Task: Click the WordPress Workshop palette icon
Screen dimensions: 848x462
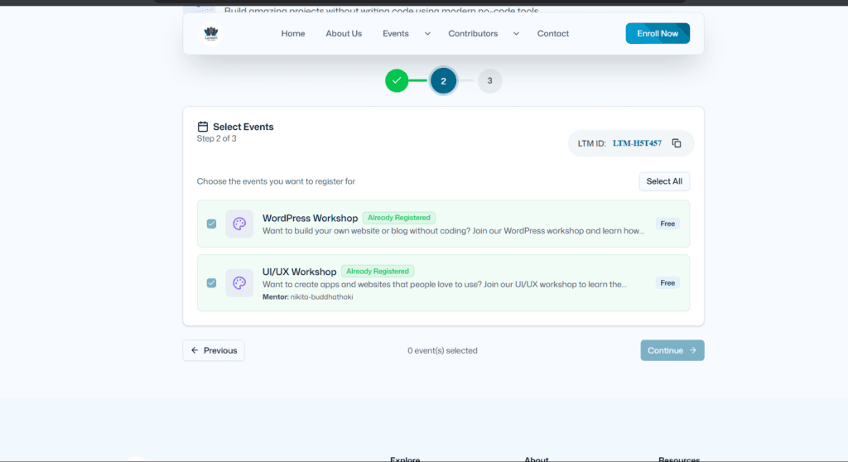Action: coord(239,224)
